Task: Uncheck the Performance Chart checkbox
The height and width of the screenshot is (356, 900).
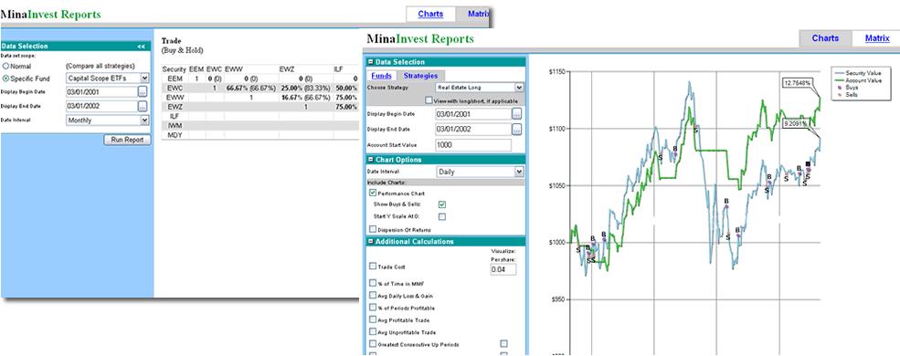Action: pos(373,194)
